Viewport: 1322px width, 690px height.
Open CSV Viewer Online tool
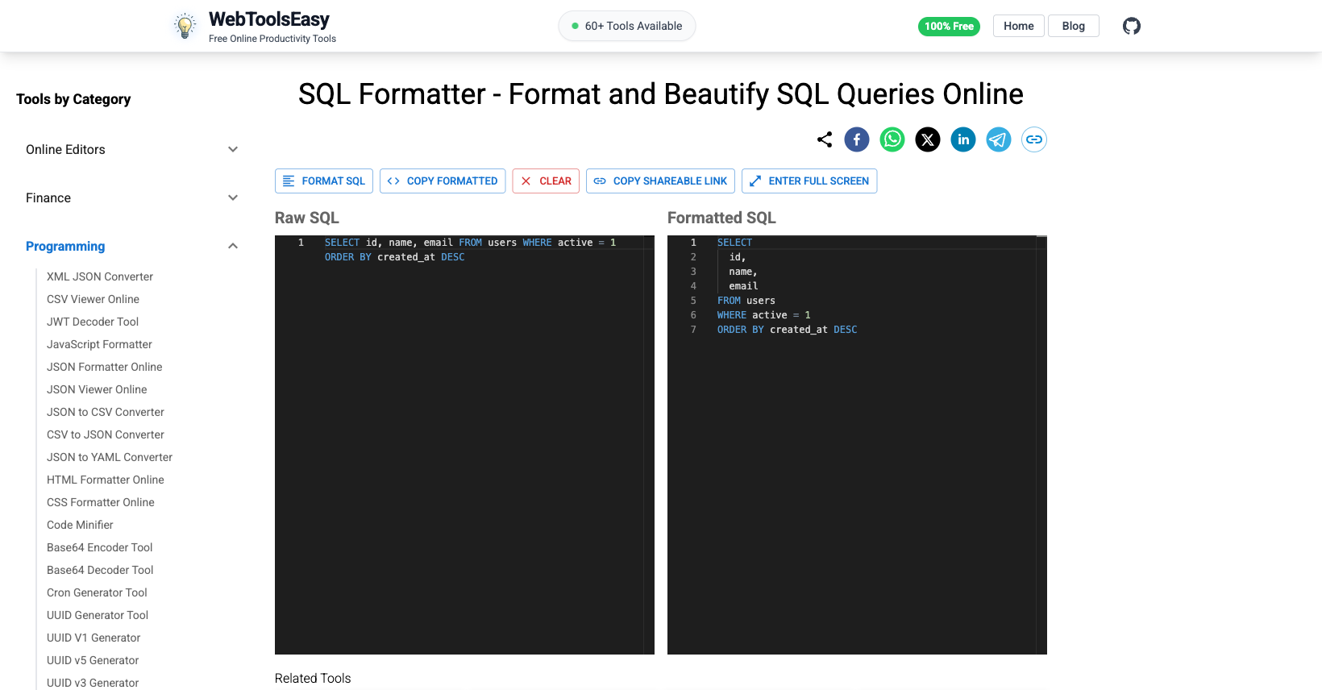pos(93,299)
